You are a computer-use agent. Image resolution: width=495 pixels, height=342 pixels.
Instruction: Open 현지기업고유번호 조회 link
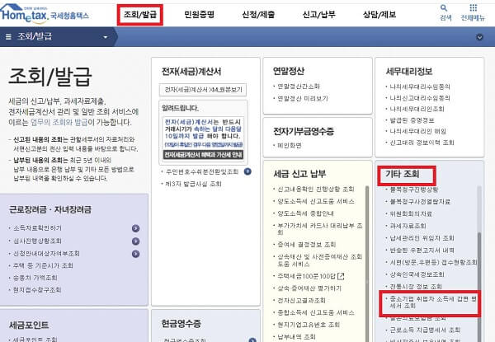point(308,325)
